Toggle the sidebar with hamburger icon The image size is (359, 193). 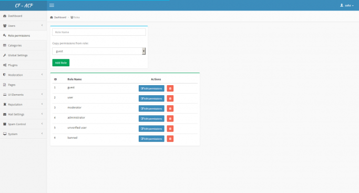(52, 5)
